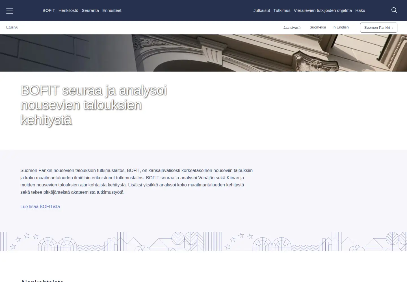Go to the Seuranta section
This screenshot has width=407, height=282.
tap(90, 10)
